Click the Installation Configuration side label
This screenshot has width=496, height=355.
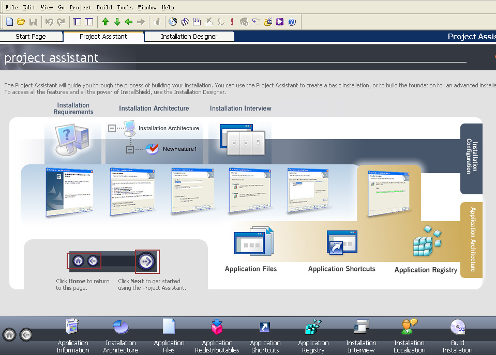(471, 159)
